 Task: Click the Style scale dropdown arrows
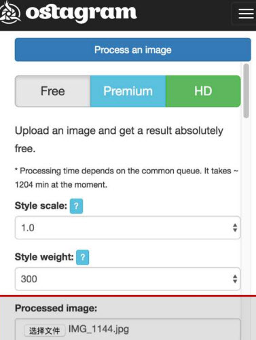235,228
